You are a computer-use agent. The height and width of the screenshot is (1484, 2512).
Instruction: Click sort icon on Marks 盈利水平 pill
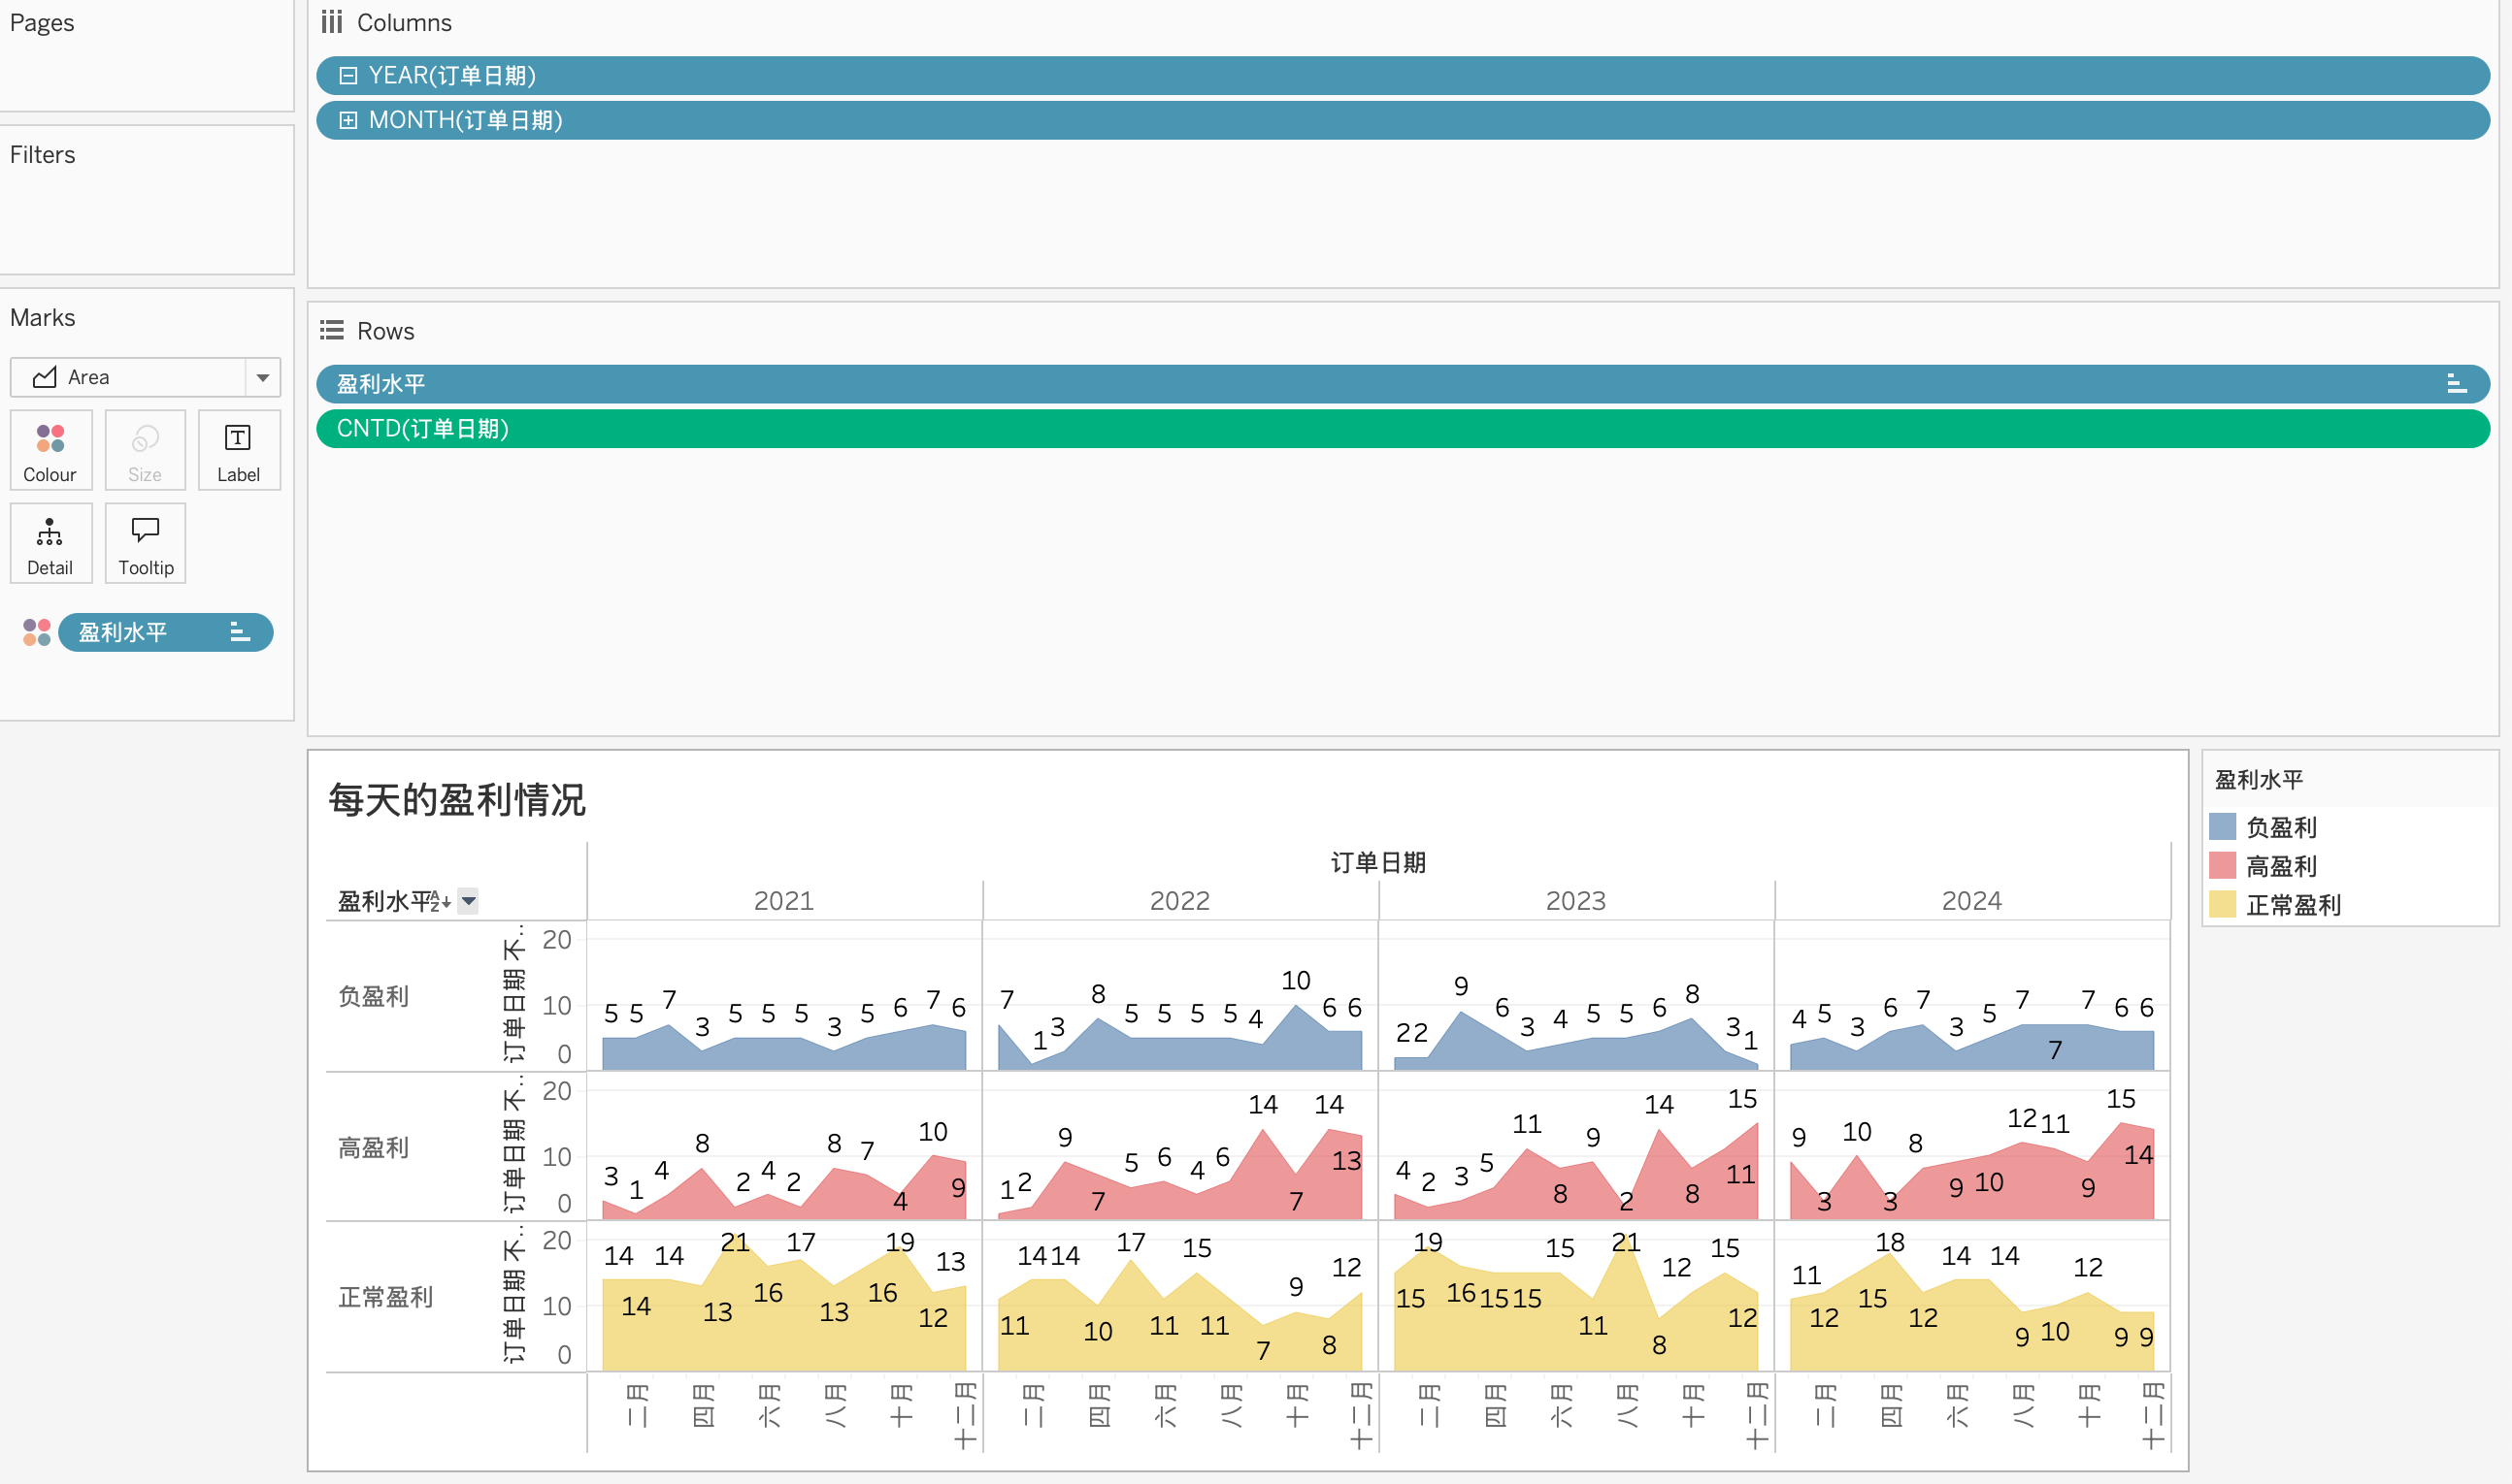click(x=239, y=632)
